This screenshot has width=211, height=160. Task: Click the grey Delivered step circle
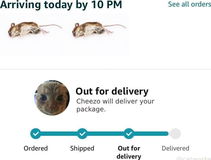[175, 134]
